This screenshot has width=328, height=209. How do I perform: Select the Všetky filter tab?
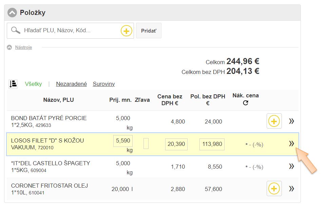tap(33, 84)
